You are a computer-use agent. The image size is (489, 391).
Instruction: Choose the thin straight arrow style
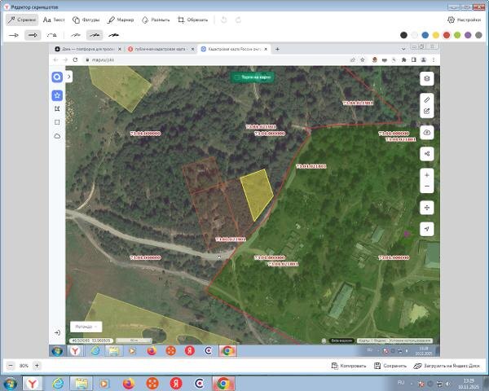tap(13, 35)
